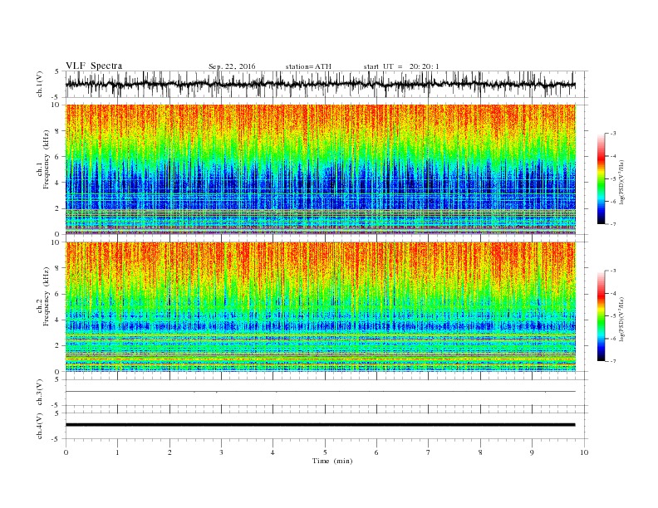Image resolution: width=658 pixels, height=508 pixels.
Task: Click the thick ch.4 voltage trace
Action: pyautogui.click(x=320, y=425)
